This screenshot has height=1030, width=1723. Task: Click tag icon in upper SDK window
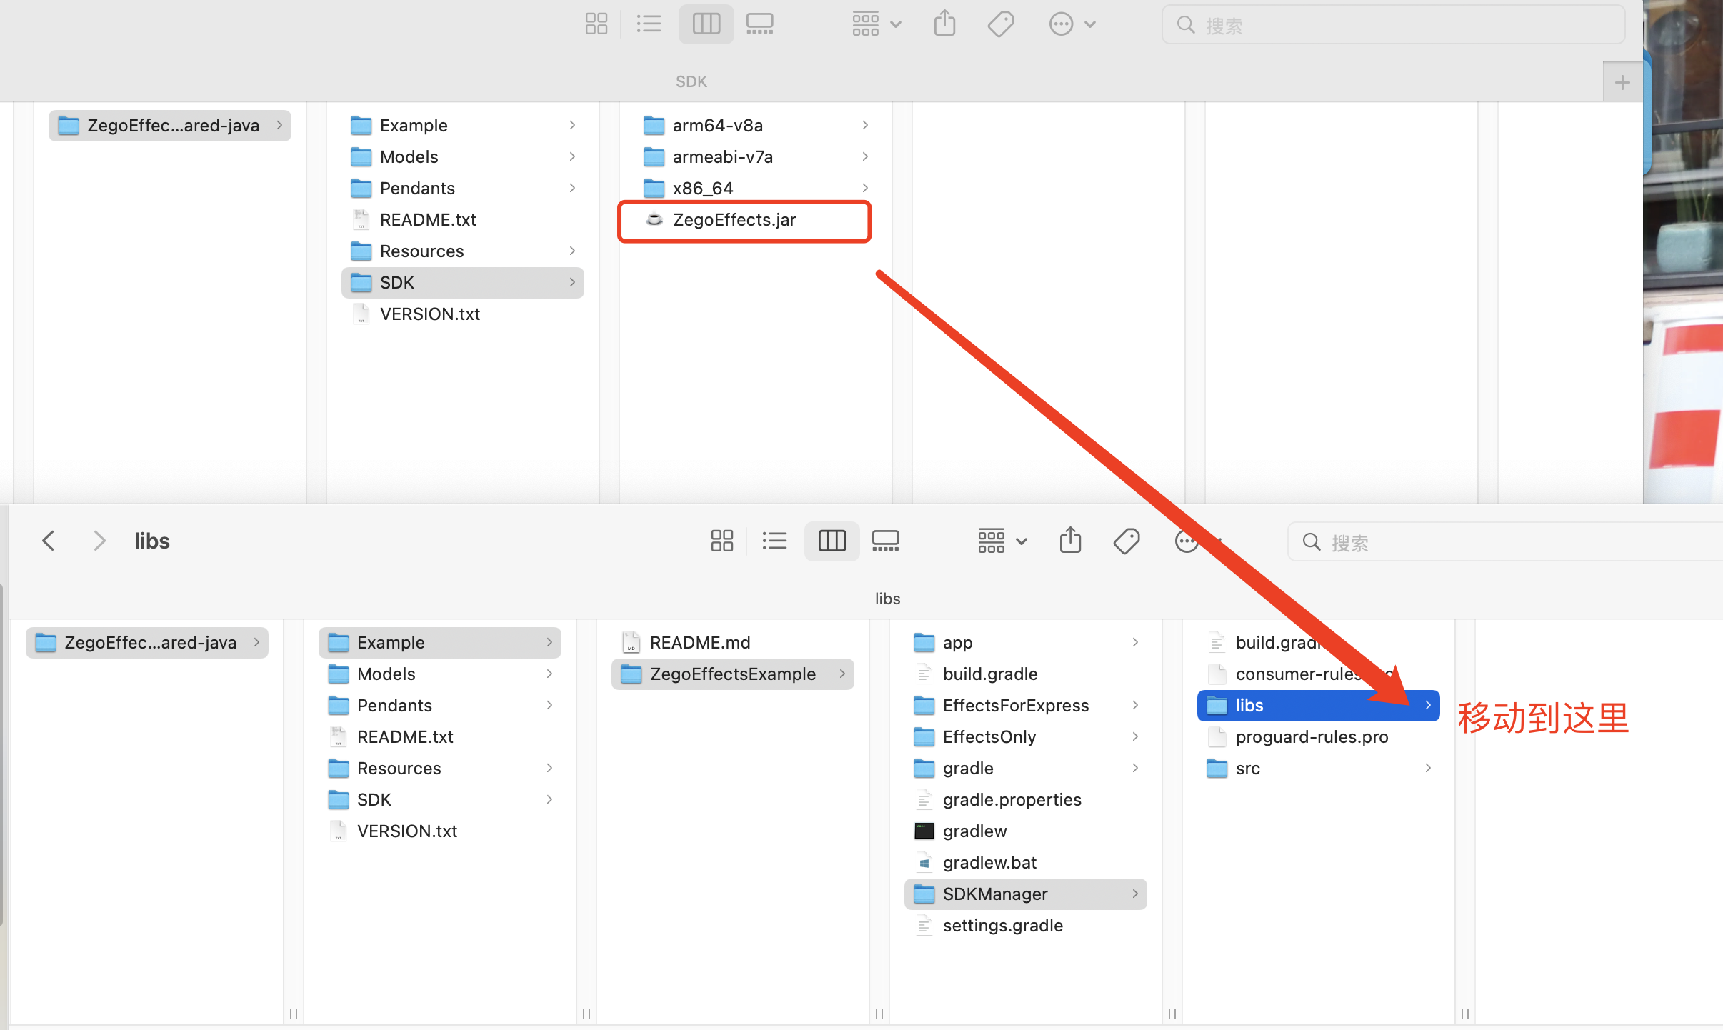tap(1000, 24)
